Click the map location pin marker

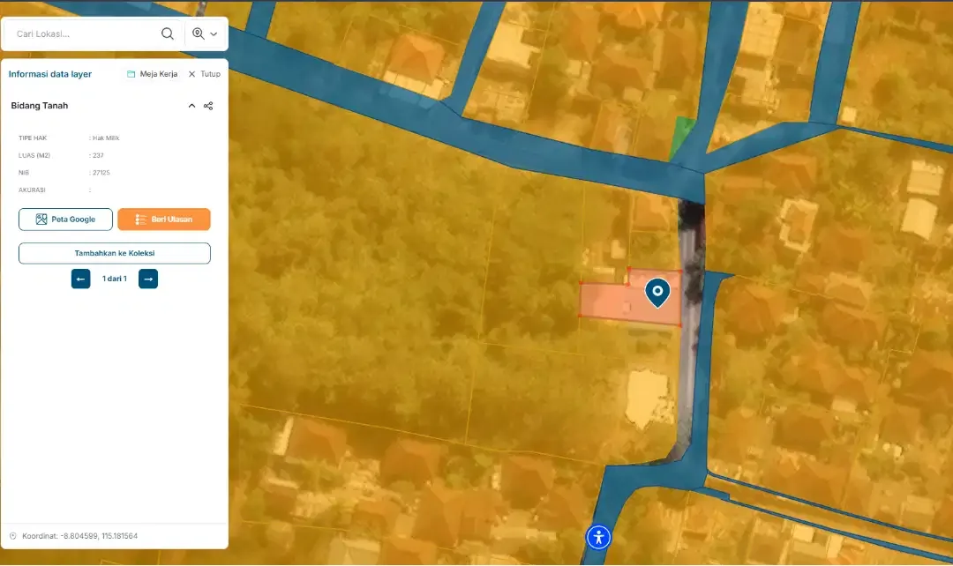[x=657, y=292]
